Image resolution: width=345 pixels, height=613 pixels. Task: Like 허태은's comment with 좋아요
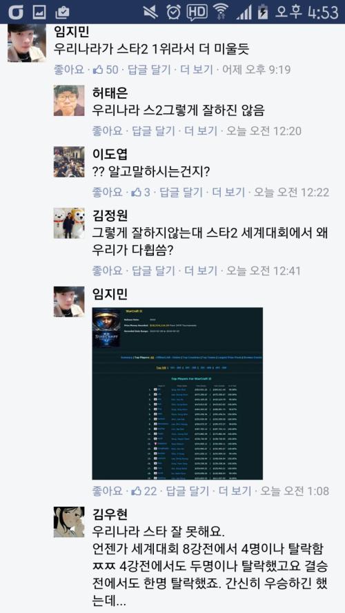click(x=108, y=131)
